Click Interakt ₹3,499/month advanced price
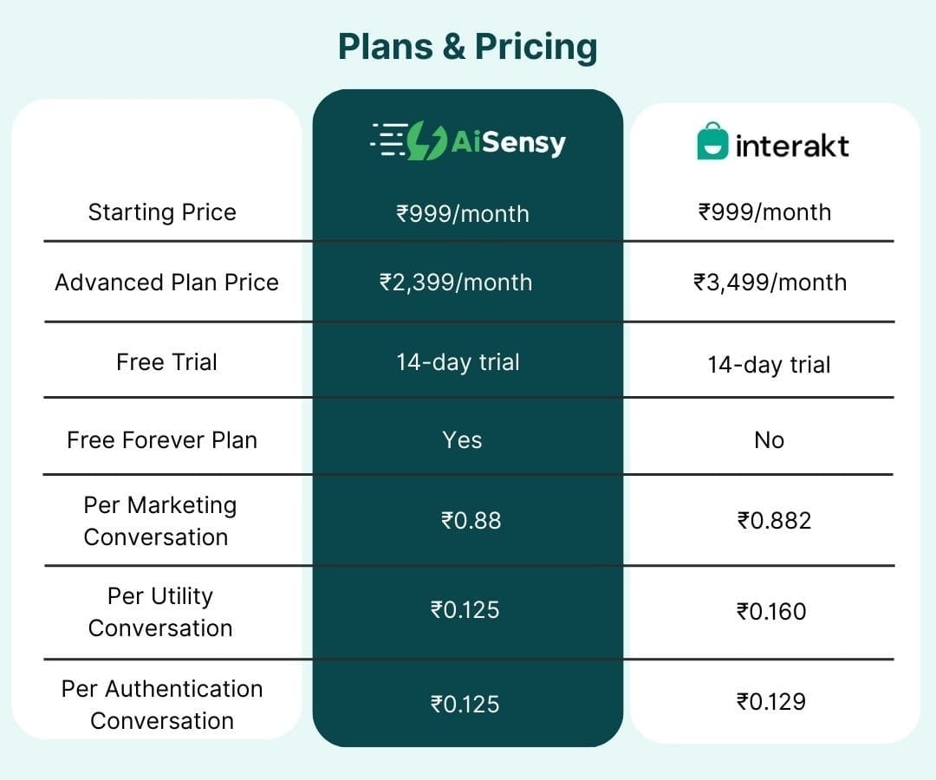 770,283
